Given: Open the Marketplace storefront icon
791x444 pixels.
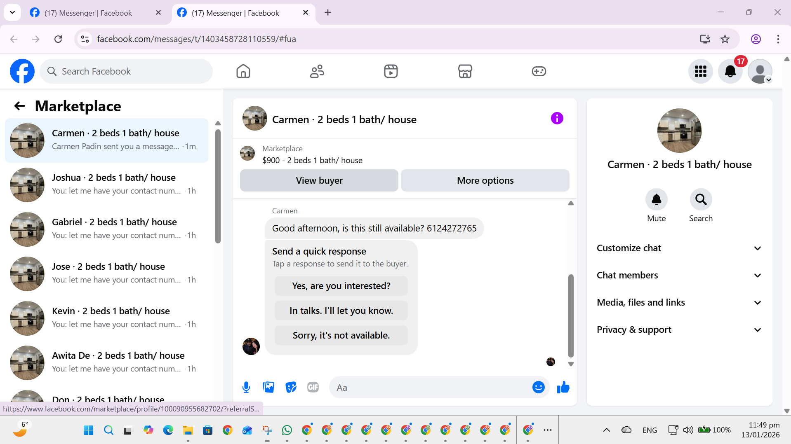Looking at the screenshot, I should point(465,71).
